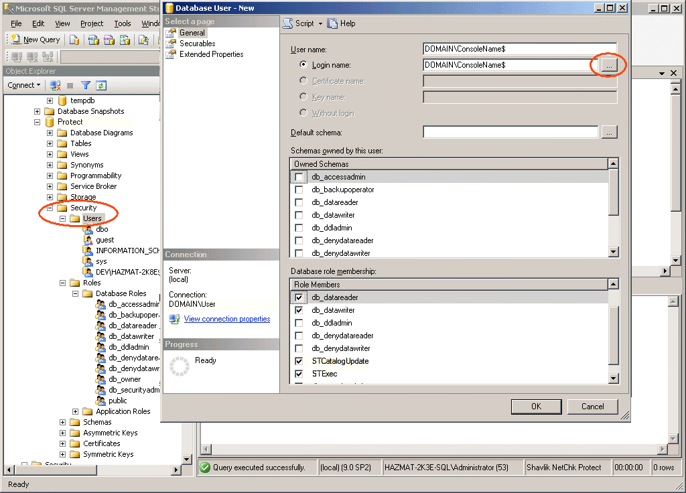Uncheck the STCatalogUpdate role checkbox
Image resolution: width=686 pixels, height=493 pixels.
coord(299,361)
